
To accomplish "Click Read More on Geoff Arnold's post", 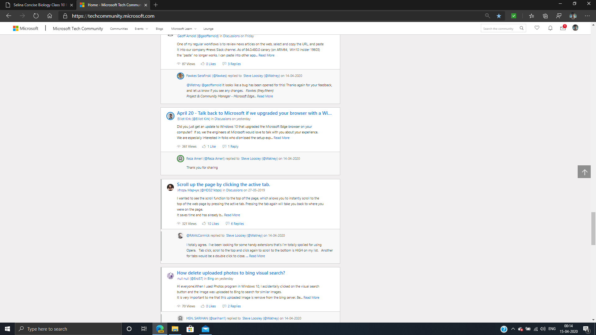I will (x=266, y=55).
